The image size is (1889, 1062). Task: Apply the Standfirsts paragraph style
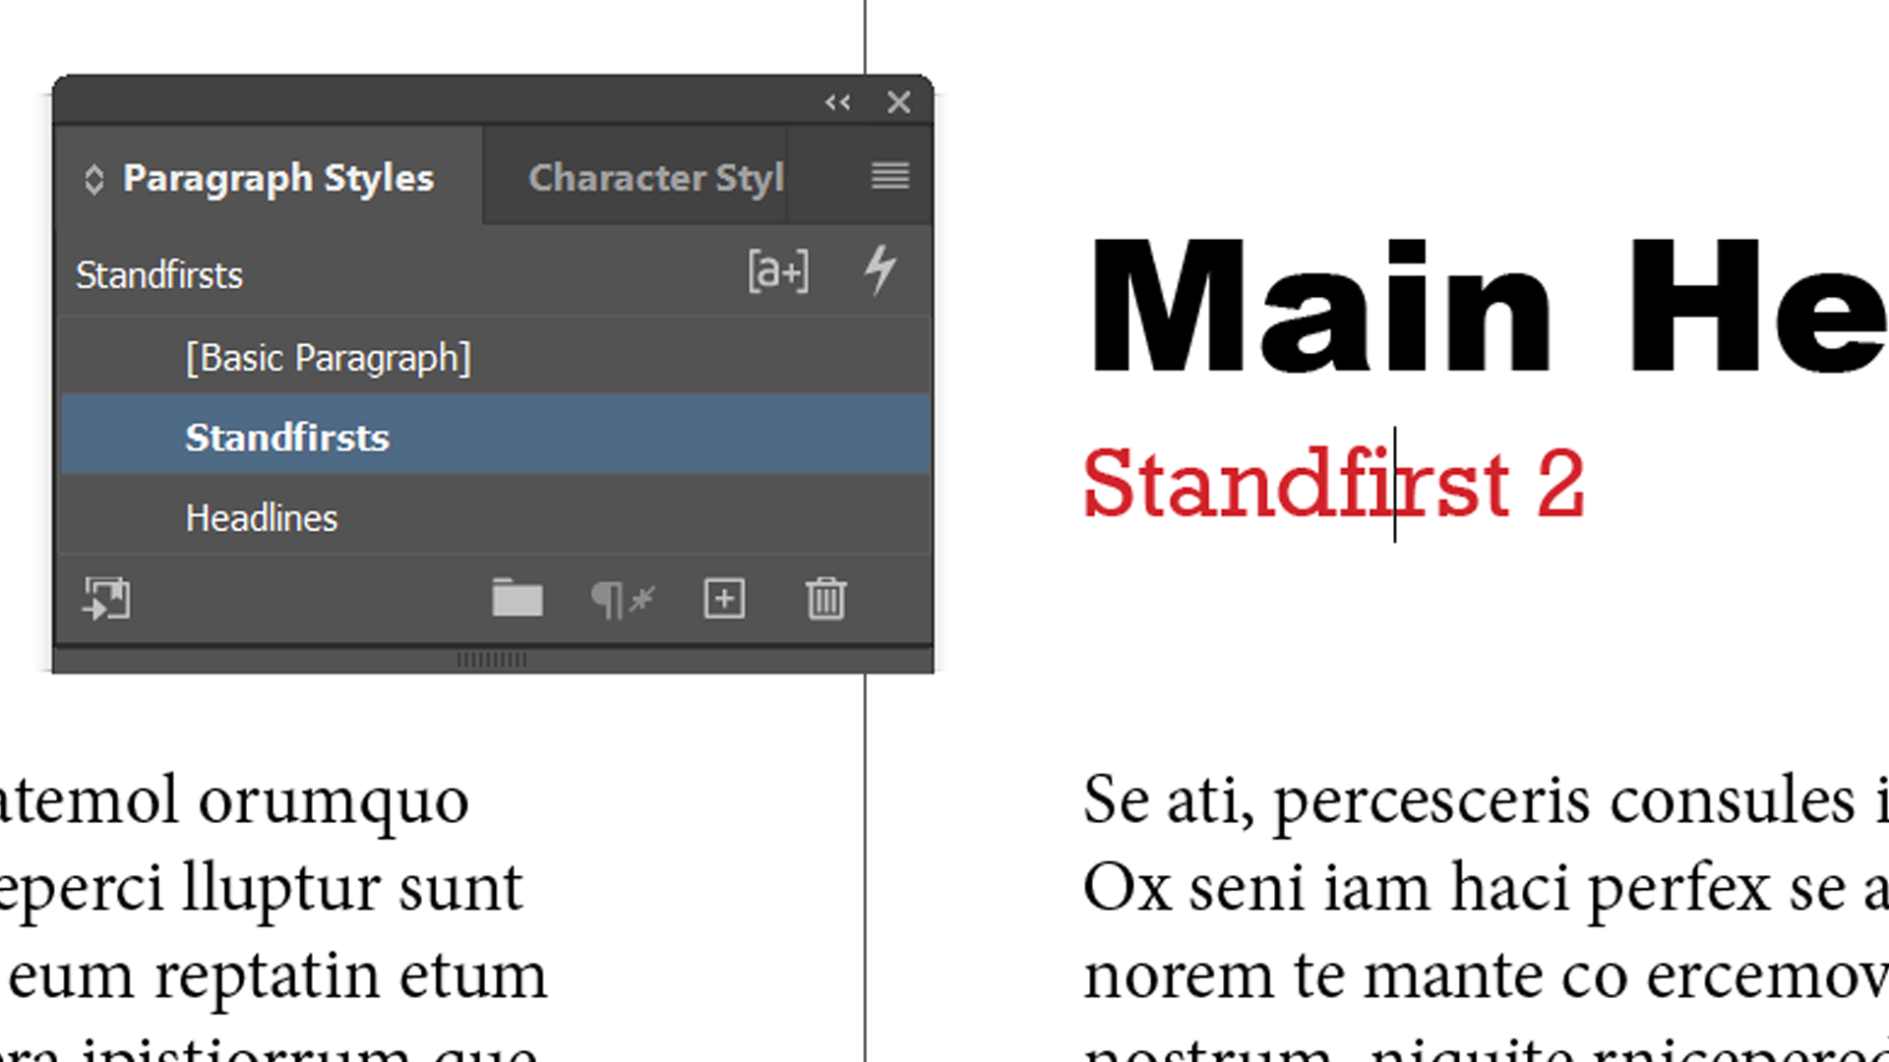pos(287,438)
